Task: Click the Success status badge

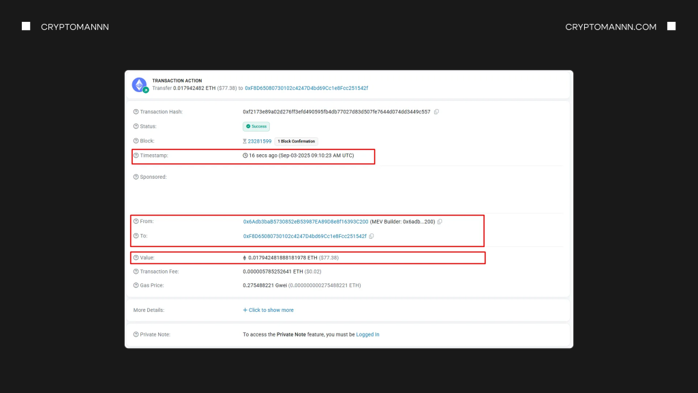Action: tap(256, 126)
